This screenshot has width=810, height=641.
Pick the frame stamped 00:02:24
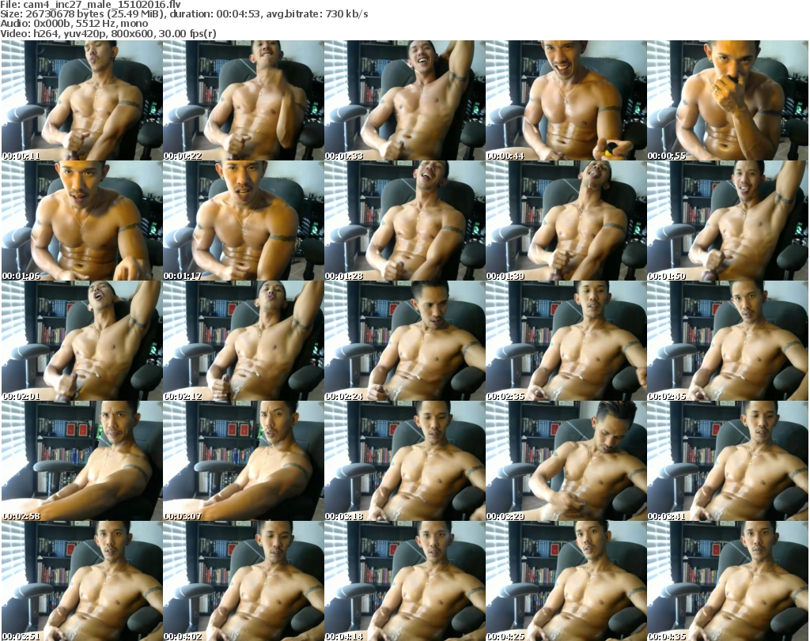(x=404, y=341)
